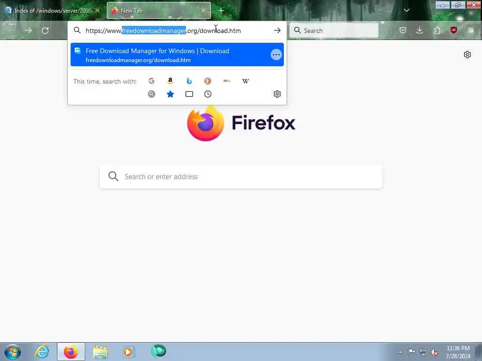Viewport: 482px width, 361px height.
Task: Switch to the Index of /windows/server tab
Action: point(52,10)
